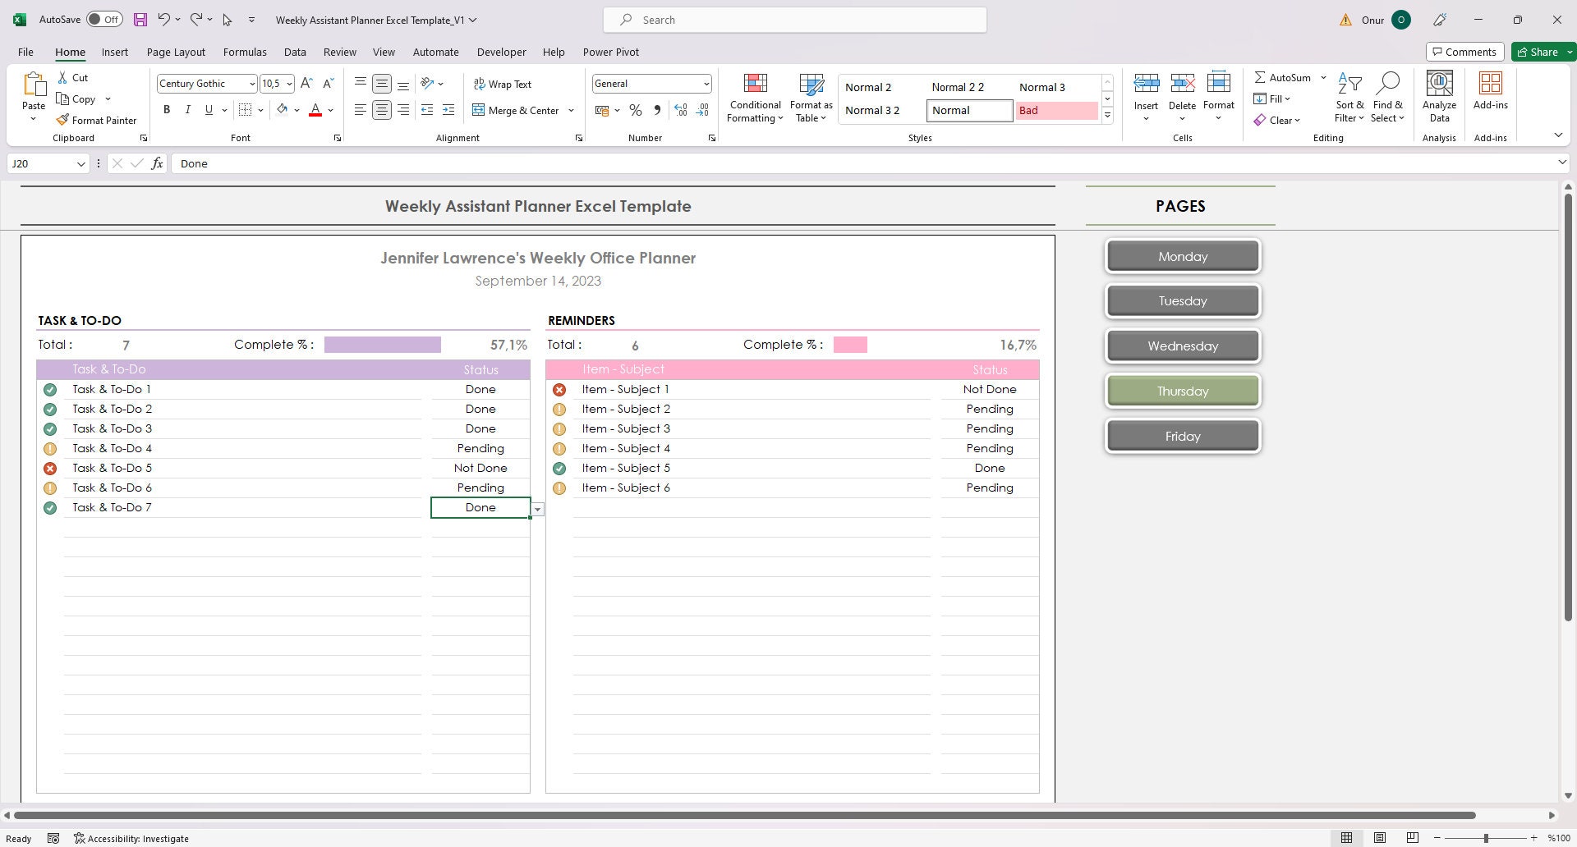Open Sort & Filter
Image resolution: width=1577 pixels, height=847 pixels.
click(1349, 96)
